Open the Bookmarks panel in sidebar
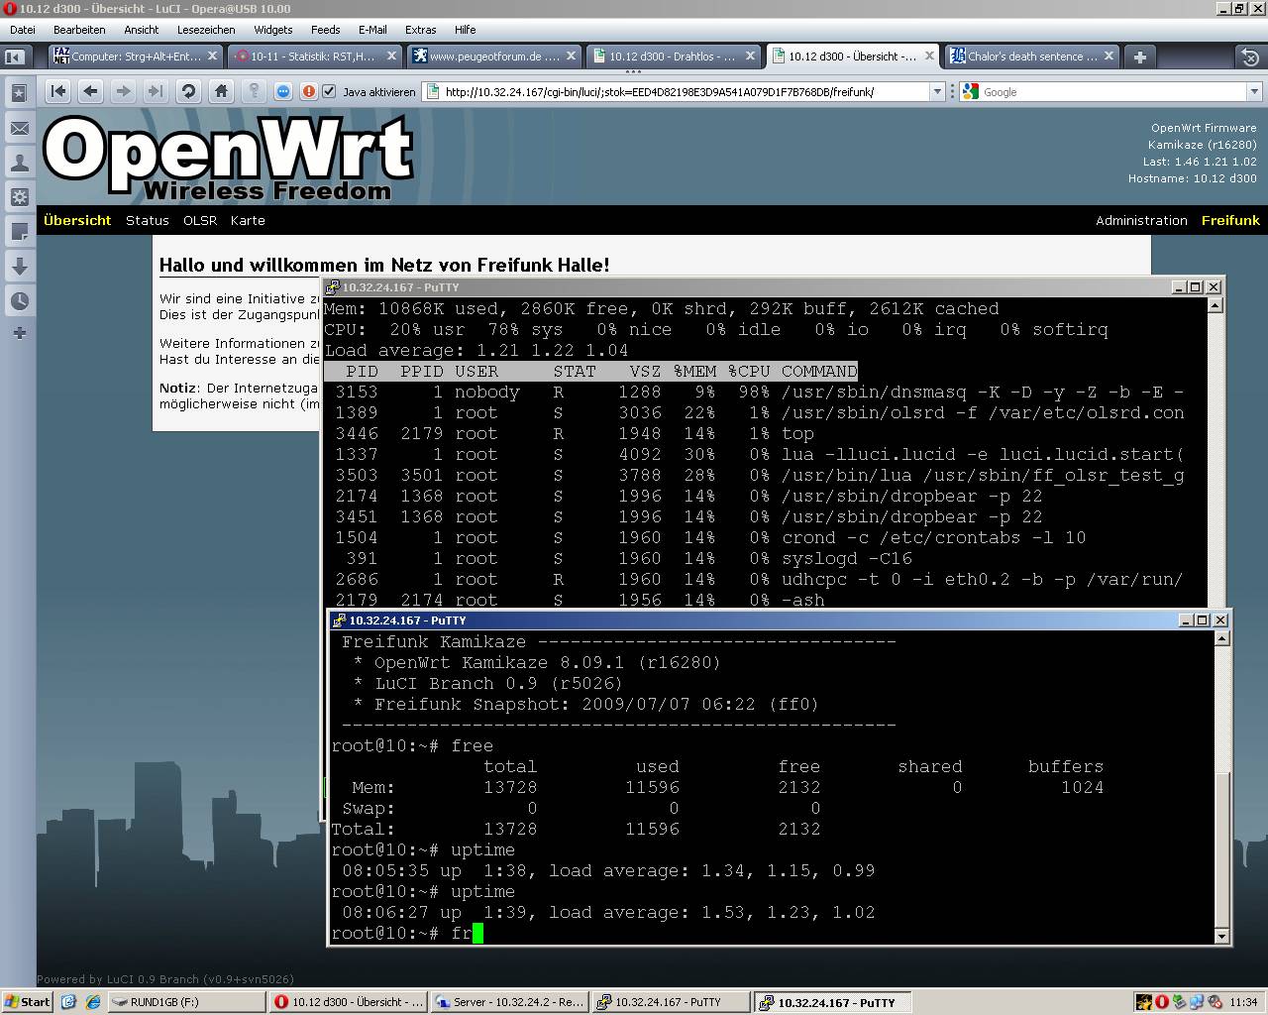Viewport: 1268px width, 1015px height. [19, 94]
